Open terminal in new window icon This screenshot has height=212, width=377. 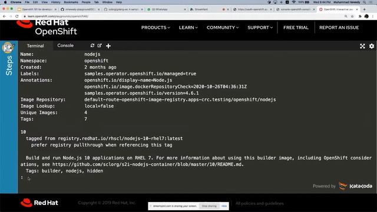100,45
